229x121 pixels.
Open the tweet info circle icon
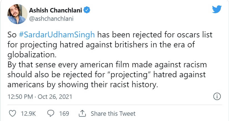tap(217, 97)
